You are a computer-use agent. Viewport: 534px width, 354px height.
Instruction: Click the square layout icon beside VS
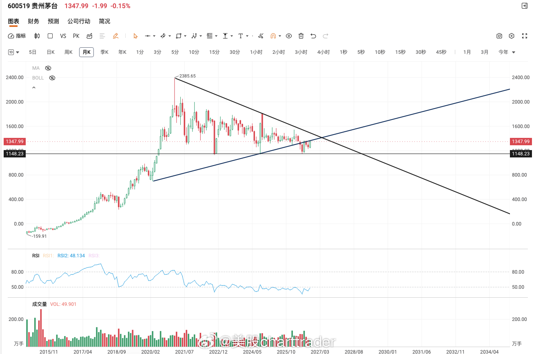[50, 36]
